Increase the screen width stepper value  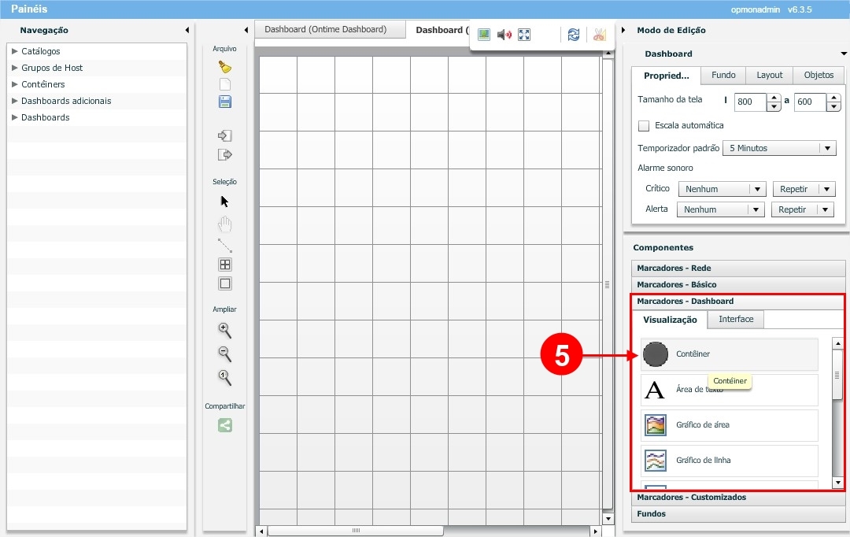[x=774, y=98]
